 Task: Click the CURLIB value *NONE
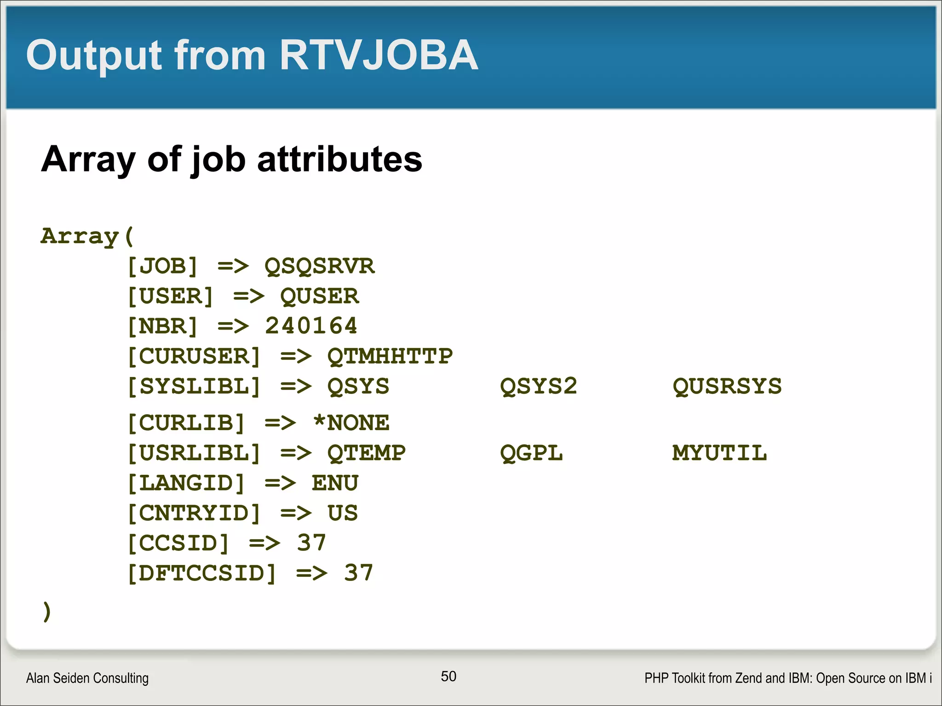click(351, 422)
